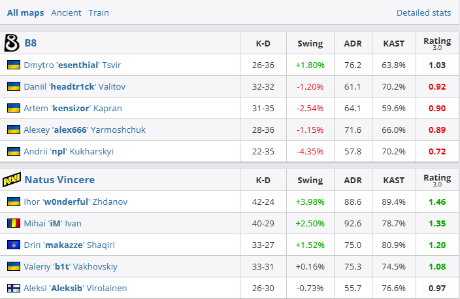
Task: Switch to the Train map tab
Action: (99, 12)
